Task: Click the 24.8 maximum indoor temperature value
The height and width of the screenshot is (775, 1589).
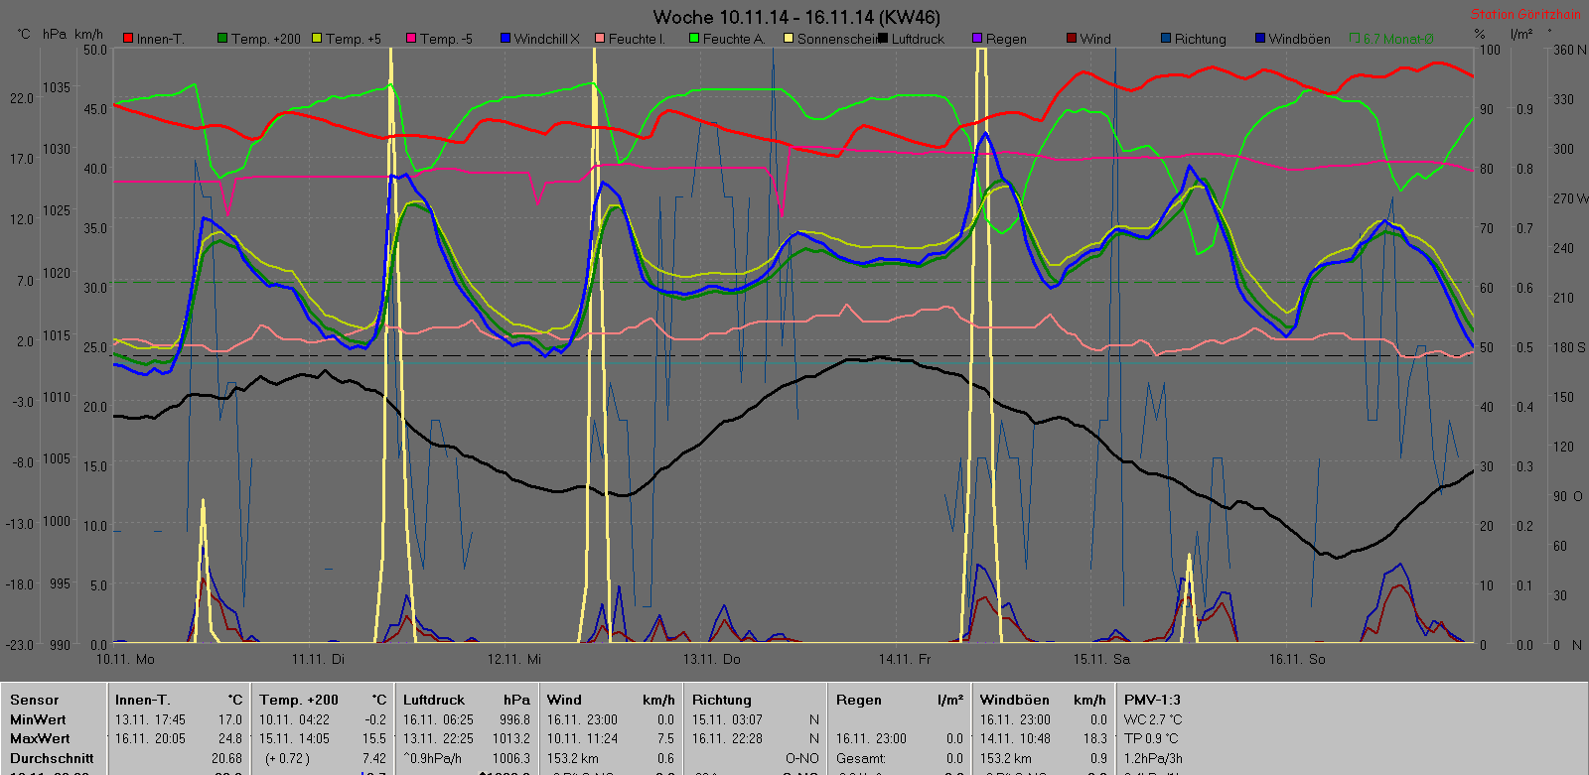Action: click(x=230, y=738)
